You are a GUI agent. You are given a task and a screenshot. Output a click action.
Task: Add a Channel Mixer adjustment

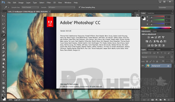(161, 41)
